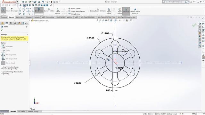The image size is (205, 115).
Task: Open the help search dropdown arrow
Action: (188, 2)
